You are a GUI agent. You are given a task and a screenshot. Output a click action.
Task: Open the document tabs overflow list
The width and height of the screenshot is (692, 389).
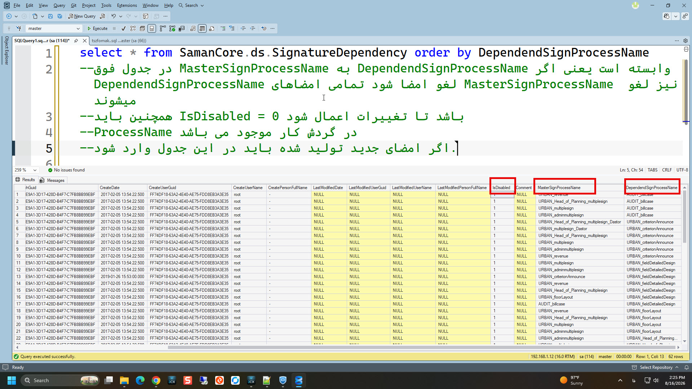click(x=677, y=41)
